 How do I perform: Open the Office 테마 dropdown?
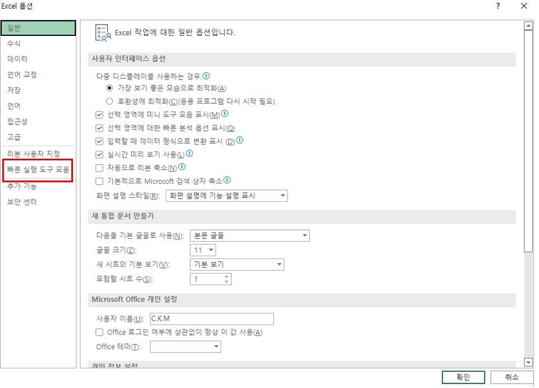coord(216,347)
